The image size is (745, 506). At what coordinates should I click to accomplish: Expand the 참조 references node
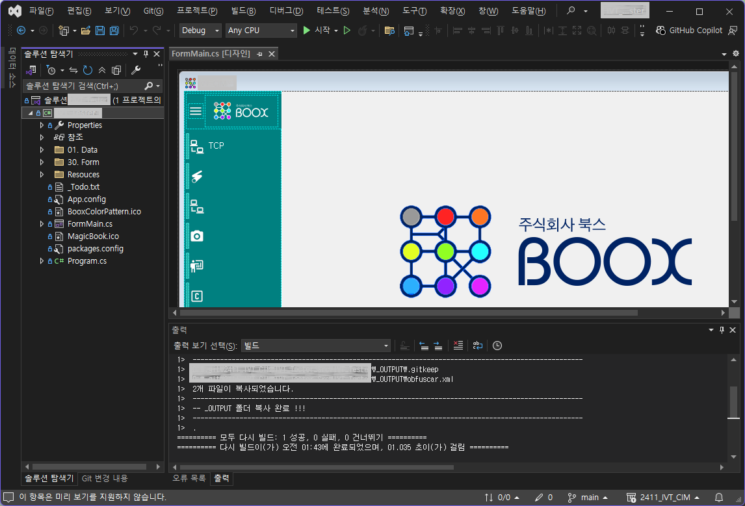(x=42, y=137)
